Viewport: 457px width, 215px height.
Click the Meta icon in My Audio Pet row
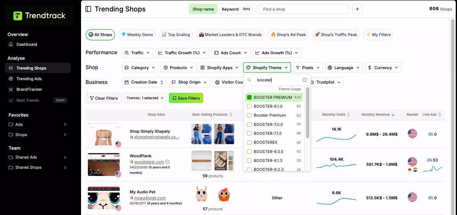pyautogui.click(x=430, y=198)
